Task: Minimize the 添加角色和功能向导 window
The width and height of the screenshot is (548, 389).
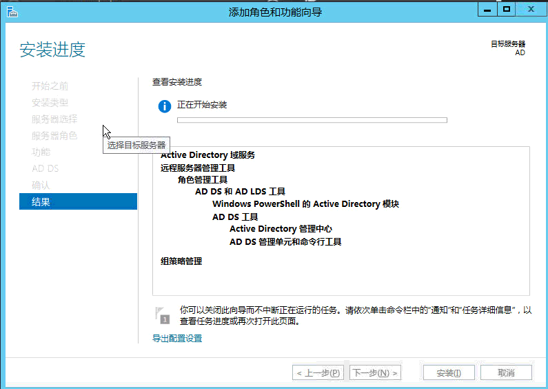Action: tap(487, 9)
